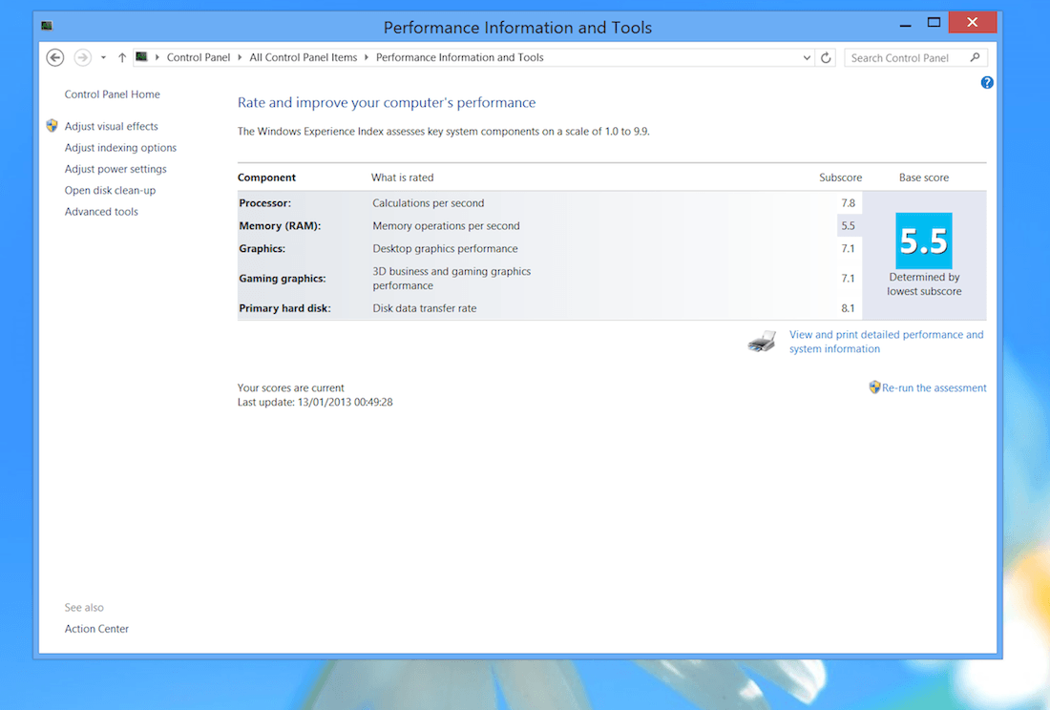Refresh the Control Panel address bar

click(827, 57)
